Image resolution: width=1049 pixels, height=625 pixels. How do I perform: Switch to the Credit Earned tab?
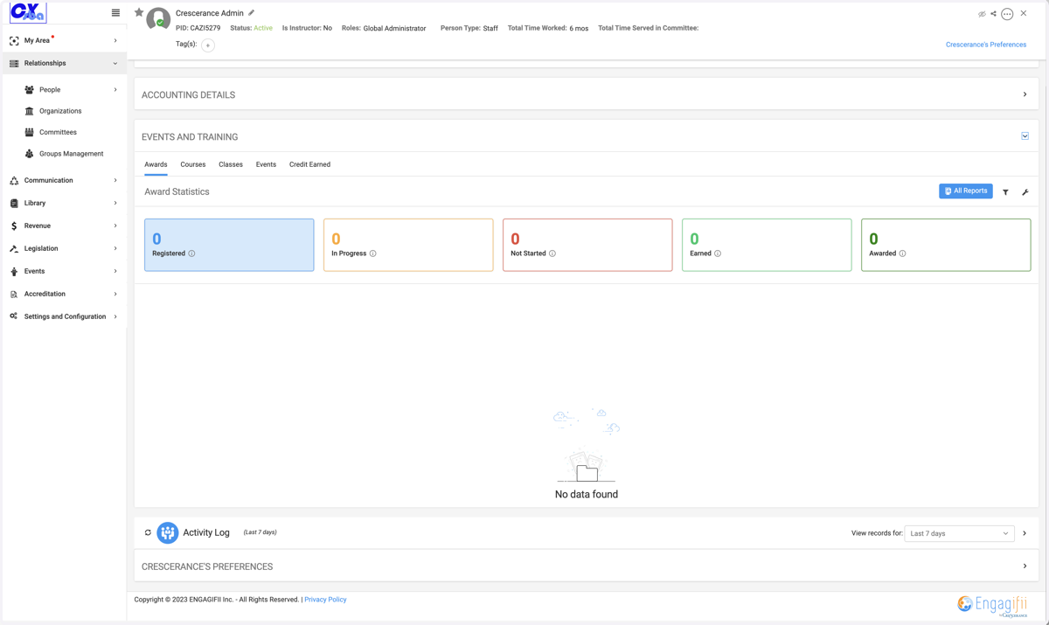pos(309,164)
